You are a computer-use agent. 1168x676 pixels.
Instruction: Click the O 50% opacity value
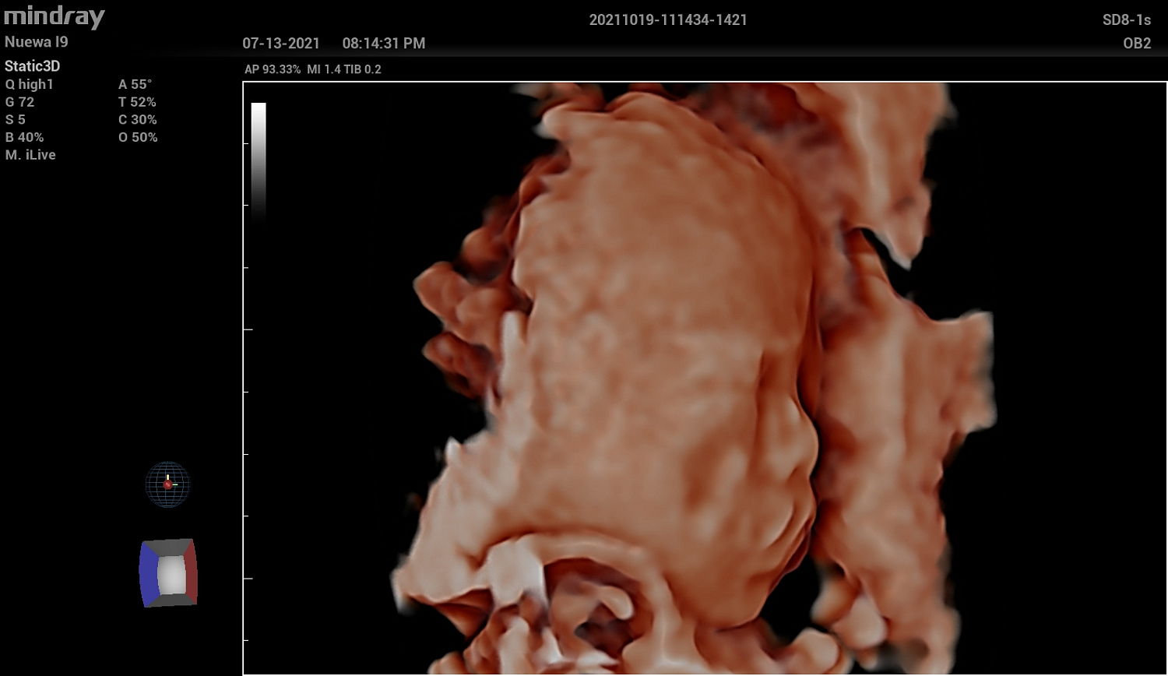[x=138, y=137]
